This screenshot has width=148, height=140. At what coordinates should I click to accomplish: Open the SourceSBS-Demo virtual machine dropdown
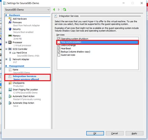coord(27,10)
